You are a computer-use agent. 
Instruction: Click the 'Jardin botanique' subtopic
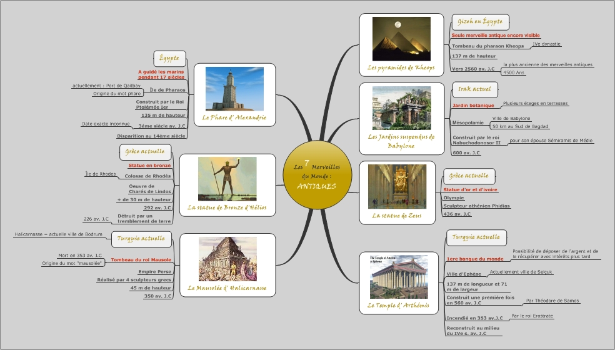point(473,106)
